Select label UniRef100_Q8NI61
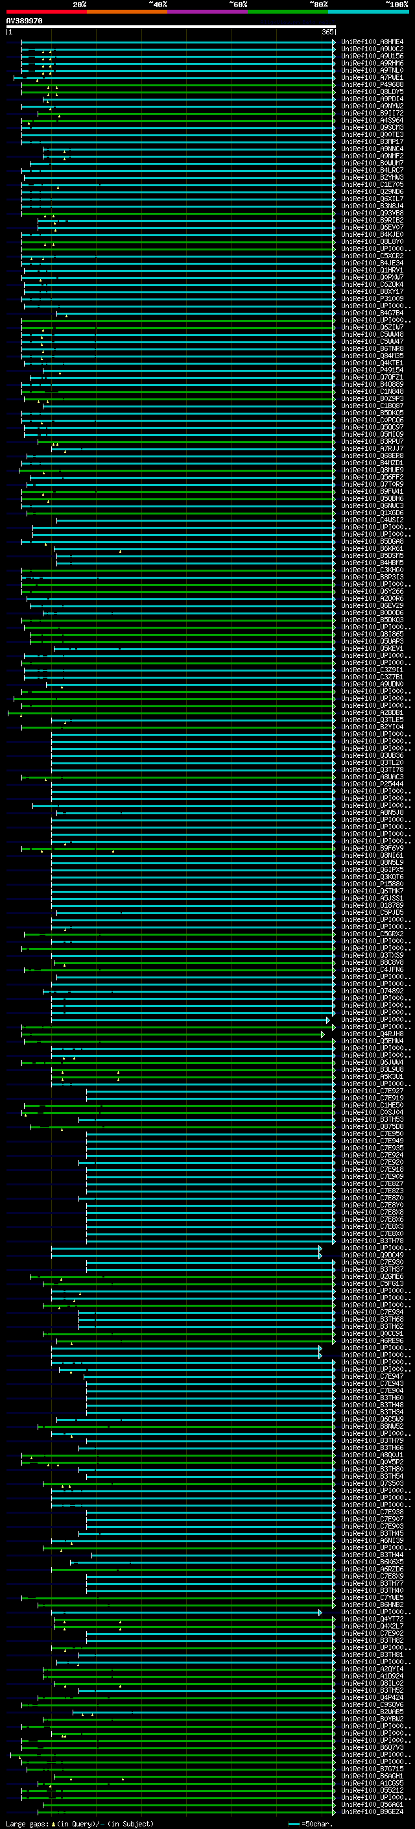 pos(372,855)
